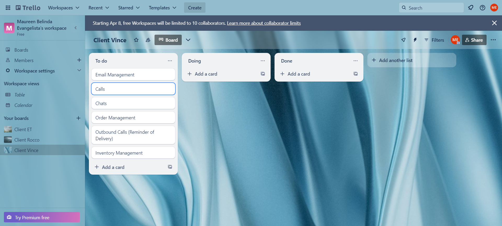Click the Search field
502x226 pixels.
tap(431, 8)
